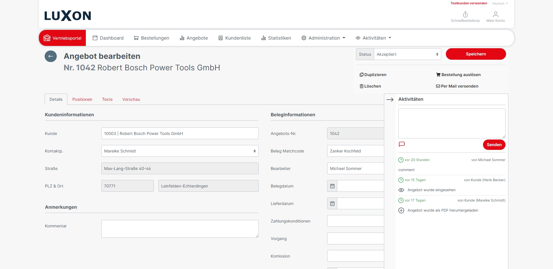The image size is (553, 269).
Task: Open the Deutsch language selector
Action: [x=500, y=3]
